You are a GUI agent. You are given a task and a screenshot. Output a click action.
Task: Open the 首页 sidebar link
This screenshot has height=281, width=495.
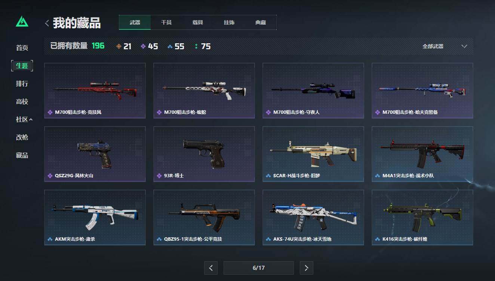[x=22, y=48]
